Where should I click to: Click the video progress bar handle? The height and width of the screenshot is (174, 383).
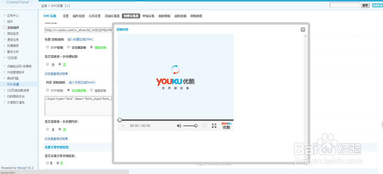(119, 120)
